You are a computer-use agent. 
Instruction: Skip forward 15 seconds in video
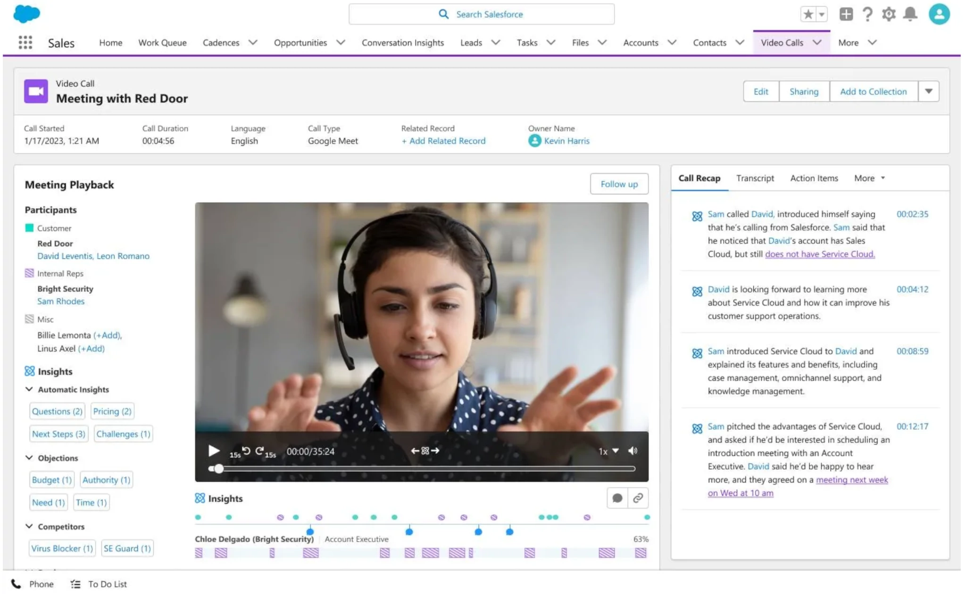pyautogui.click(x=260, y=451)
